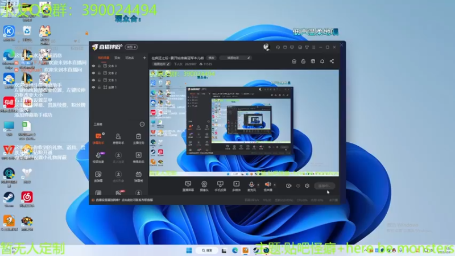Switch to the first orange scene tab
This screenshot has width=455, height=256.
coord(104,58)
